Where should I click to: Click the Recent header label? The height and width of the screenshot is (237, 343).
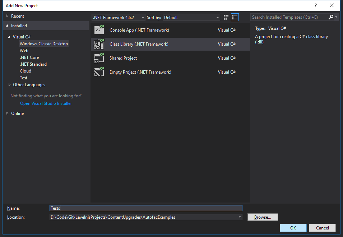[18, 16]
